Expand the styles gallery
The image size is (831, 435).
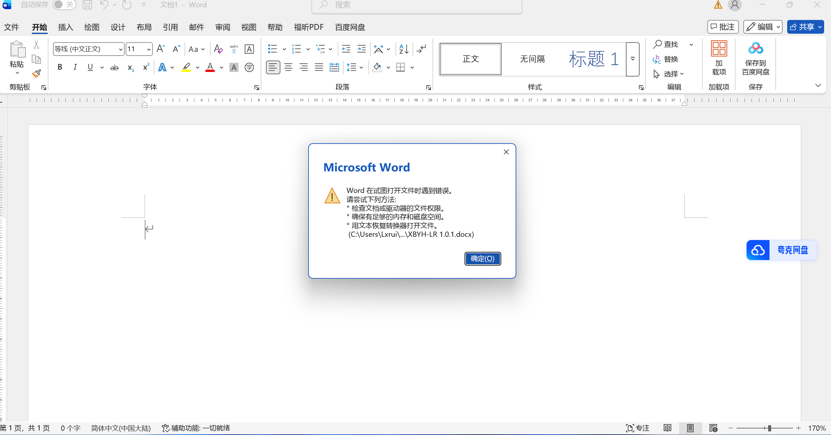(x=633, y=59)
